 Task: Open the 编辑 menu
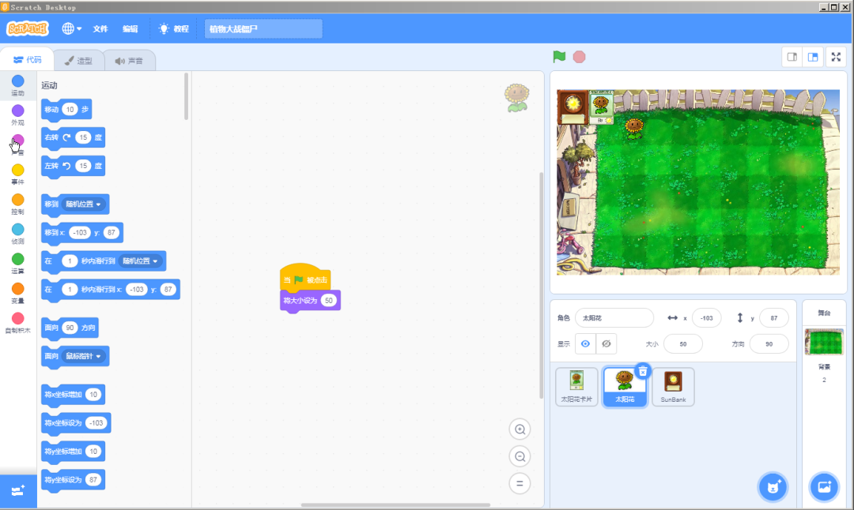point(130,29)
